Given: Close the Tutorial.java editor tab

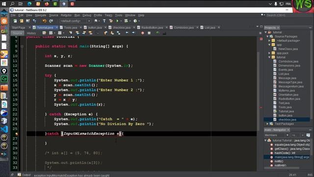Looking at the screenshot, I should [57, 28].
